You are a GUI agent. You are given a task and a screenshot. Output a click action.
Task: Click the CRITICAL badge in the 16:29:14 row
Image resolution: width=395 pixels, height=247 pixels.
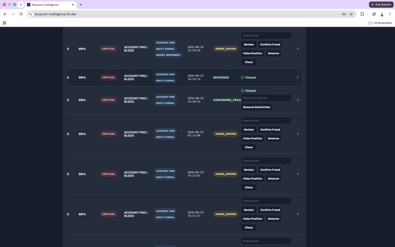point(108,77)
